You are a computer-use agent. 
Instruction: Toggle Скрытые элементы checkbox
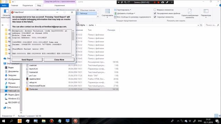pos(155,17)
